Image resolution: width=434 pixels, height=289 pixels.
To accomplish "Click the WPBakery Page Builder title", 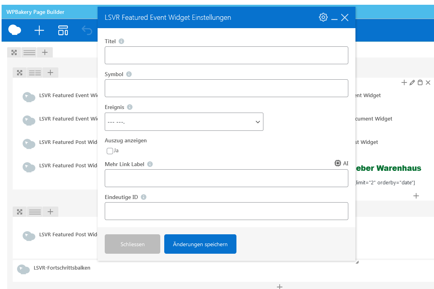I will pyautogui.click(x=35, y=12).
